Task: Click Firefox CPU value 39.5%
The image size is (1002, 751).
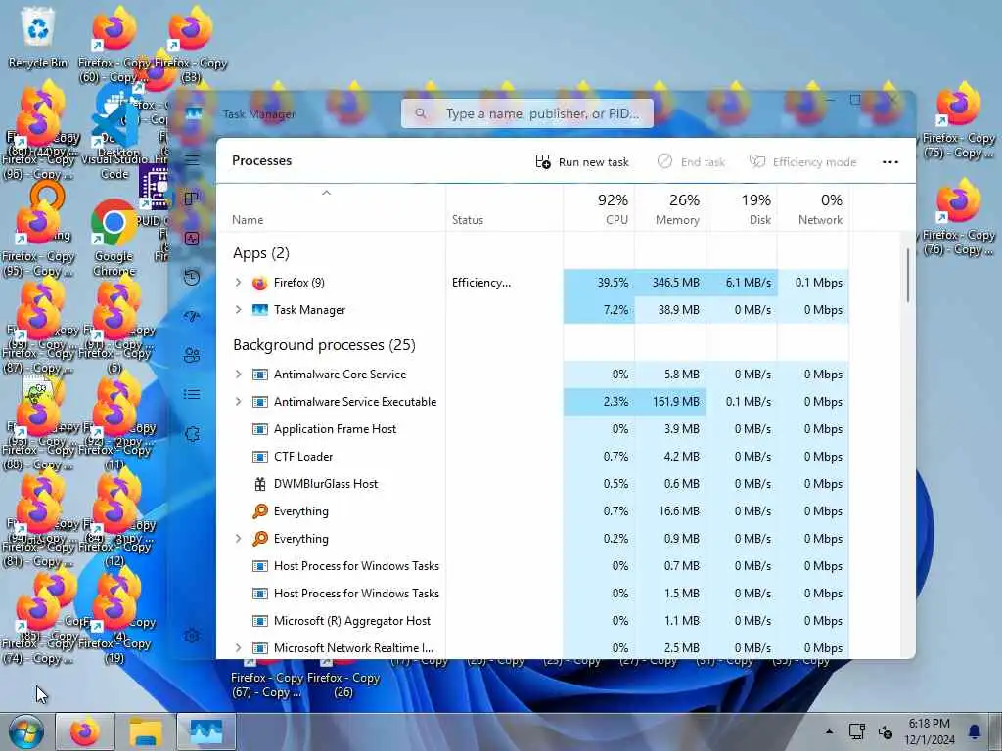Action: click(x=613, y=283)
